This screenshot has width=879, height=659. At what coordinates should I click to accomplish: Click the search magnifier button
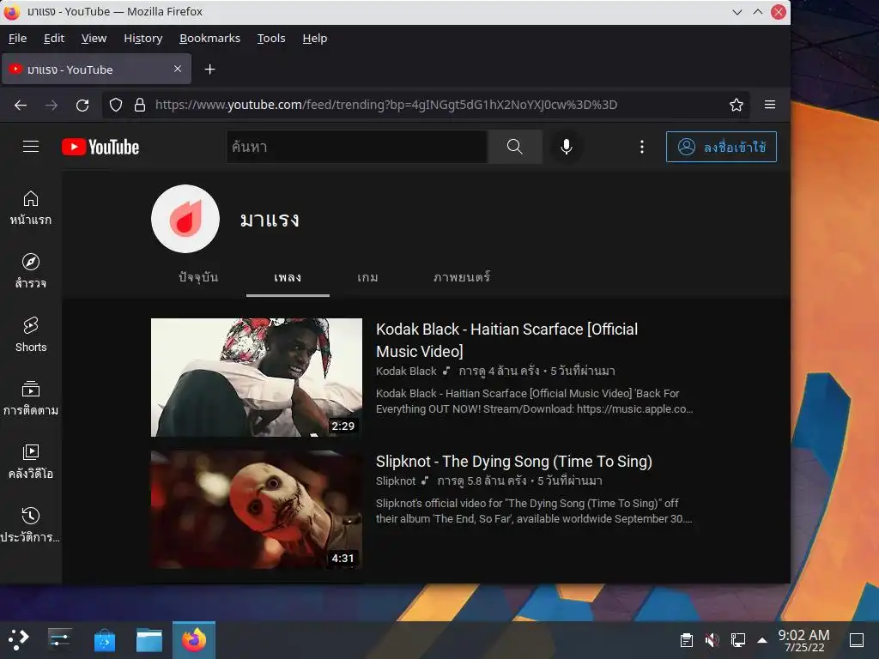point(515,147)
